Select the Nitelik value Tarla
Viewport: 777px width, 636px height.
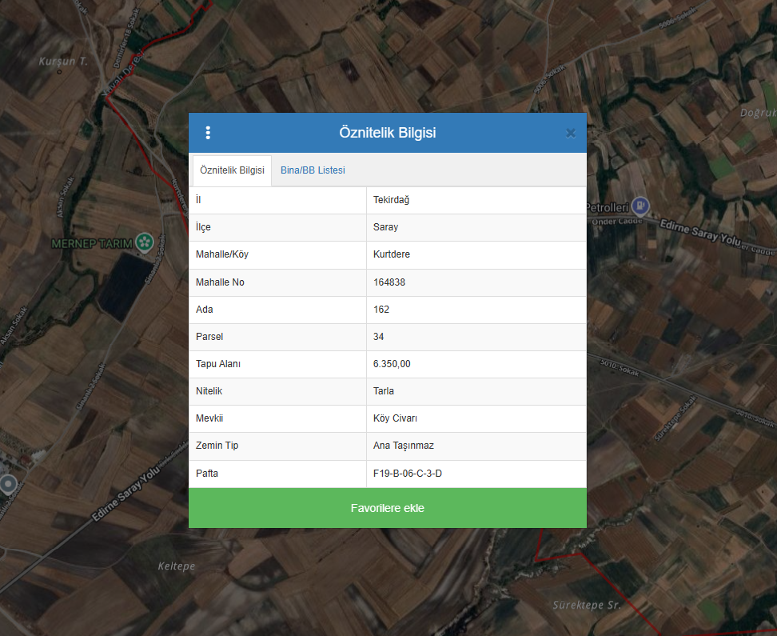tap(384, 391)
